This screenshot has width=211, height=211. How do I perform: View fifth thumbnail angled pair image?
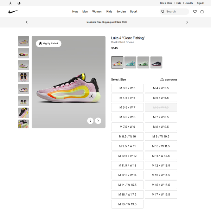click(x=24, y=89)
